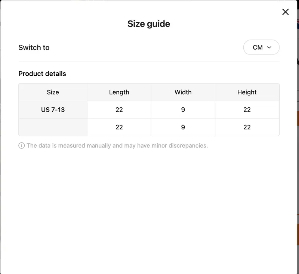Click the Switch to label
This screenshot has height=274, width=299.
pyautogui.click(x=34, y=47)
